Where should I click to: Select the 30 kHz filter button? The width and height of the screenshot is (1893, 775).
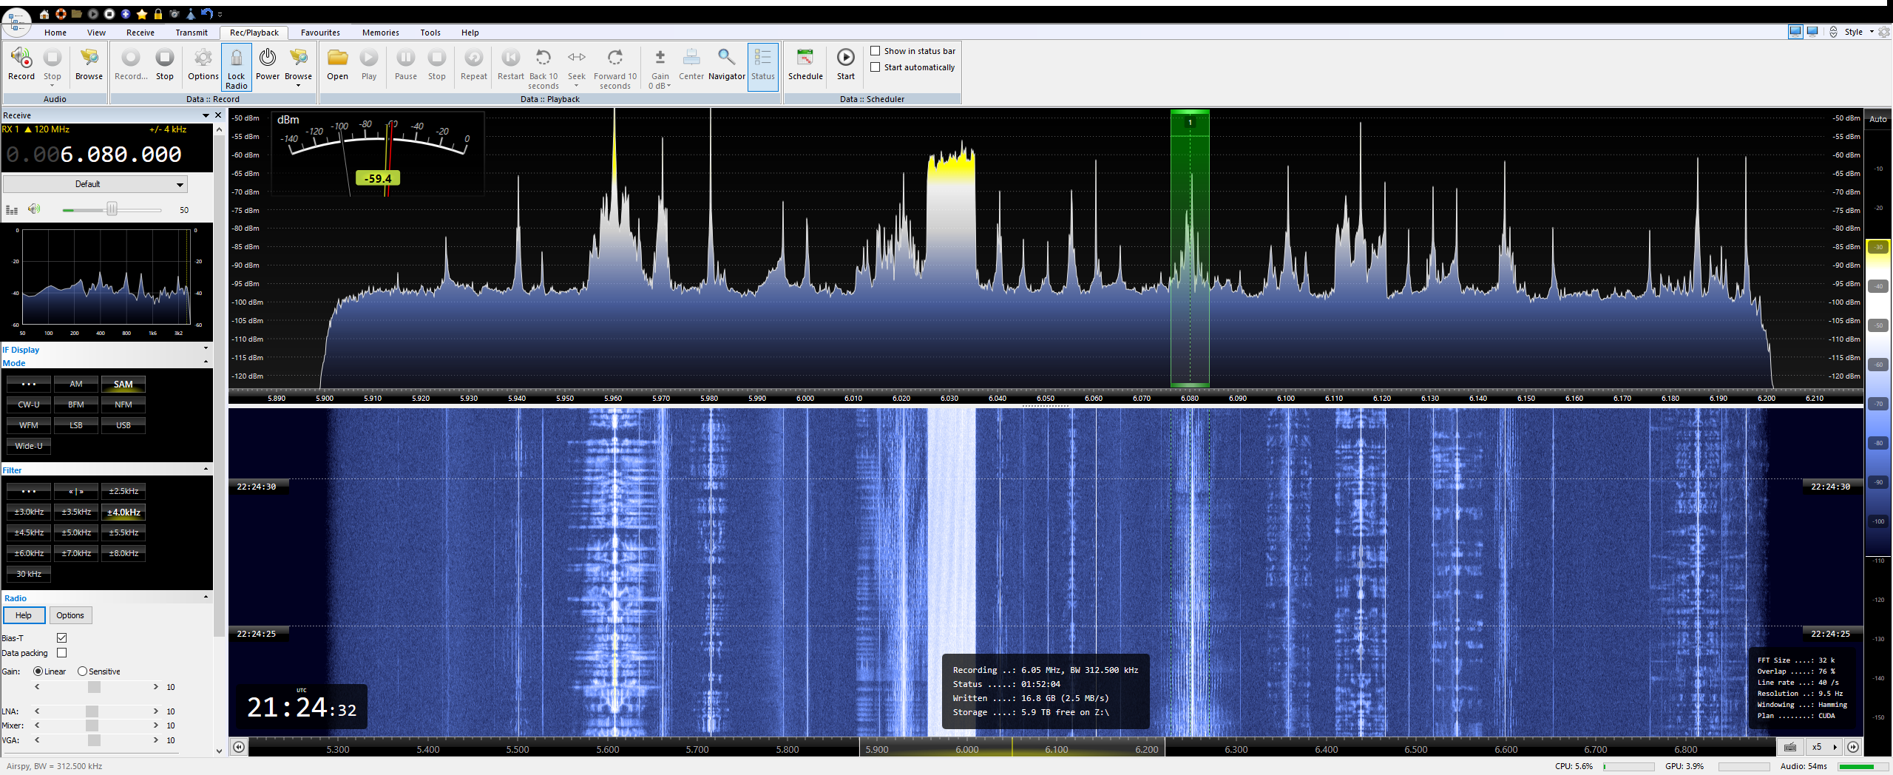click(x=29, y=574)
